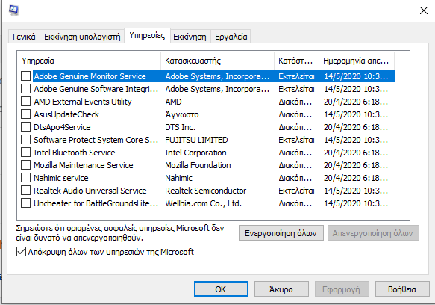
Task: Click the System Configuration icon in title bar
Action: point(13,10)
